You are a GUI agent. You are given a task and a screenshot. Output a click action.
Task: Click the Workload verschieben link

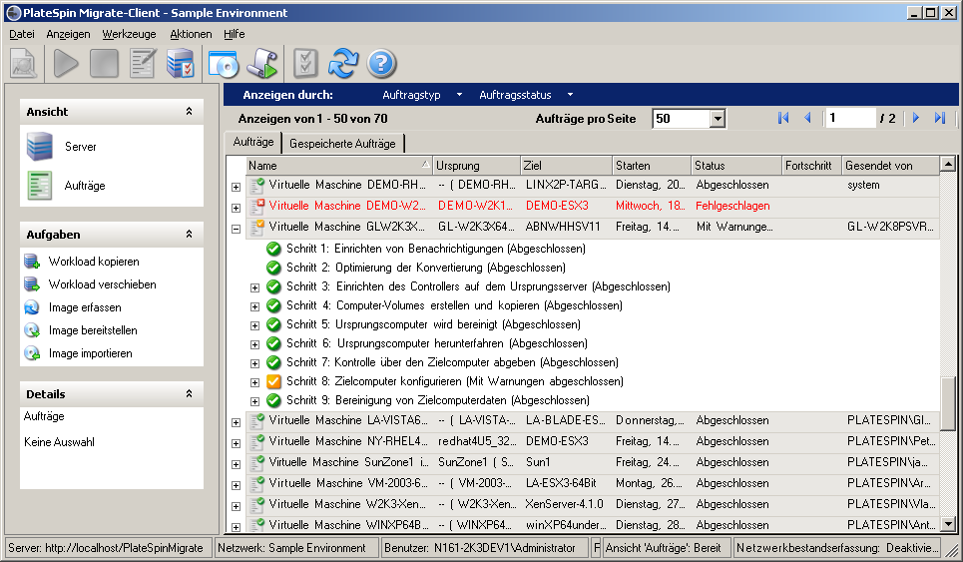point(102,284)
